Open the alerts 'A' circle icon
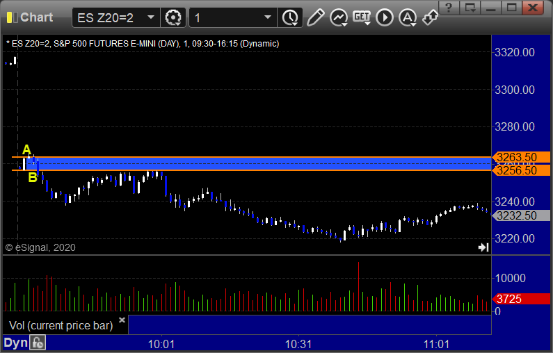 point(408,17)
